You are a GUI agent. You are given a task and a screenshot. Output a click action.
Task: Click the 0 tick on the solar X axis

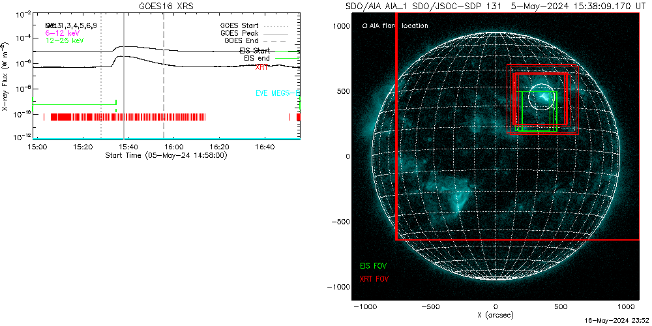pyautogui.click(x=496, y=307)
